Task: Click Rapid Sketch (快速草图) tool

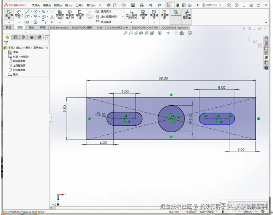Action: 164,15
